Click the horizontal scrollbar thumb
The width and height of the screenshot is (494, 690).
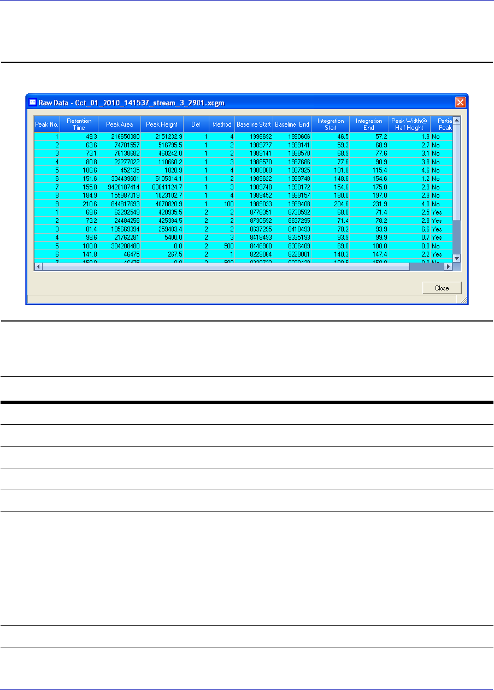(x=226, y=267)
